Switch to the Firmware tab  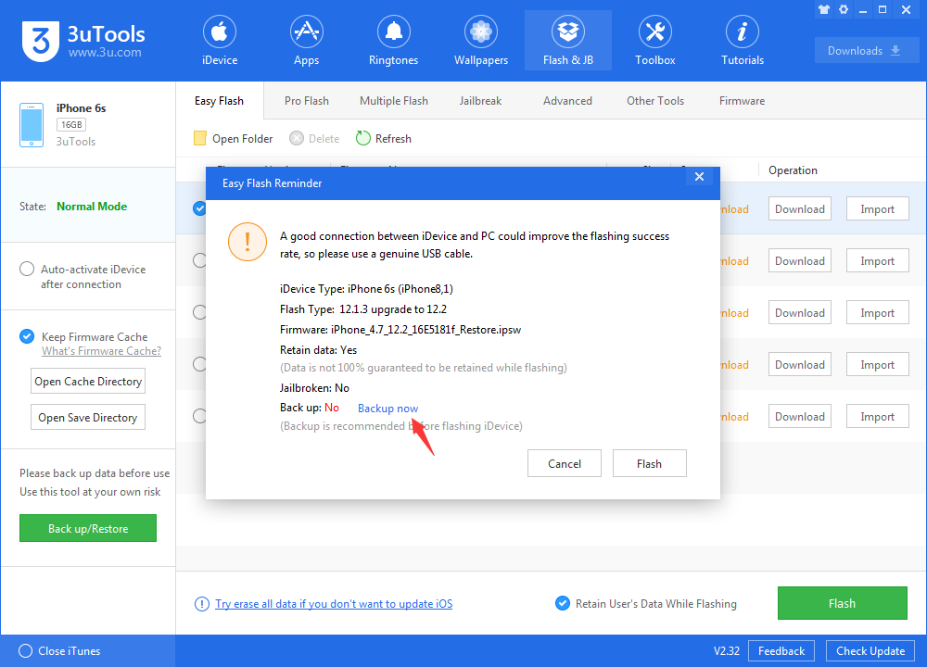pyautogui.click(x=742, y=101)
